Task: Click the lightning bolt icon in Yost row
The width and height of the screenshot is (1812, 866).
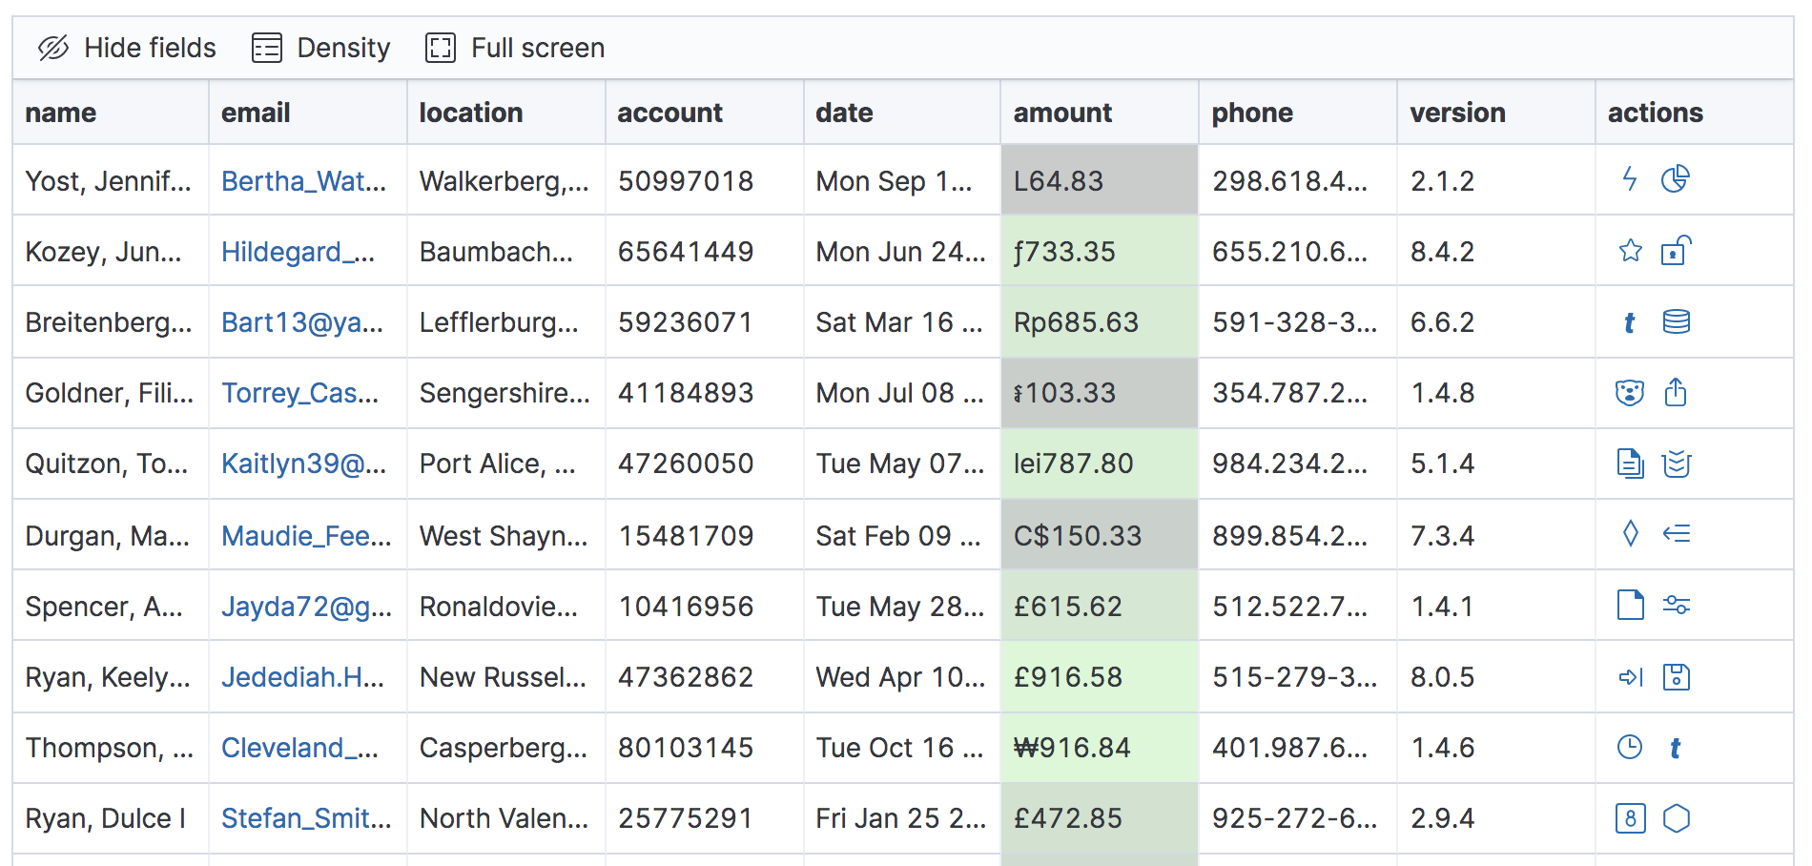Action: [1630, 178]
